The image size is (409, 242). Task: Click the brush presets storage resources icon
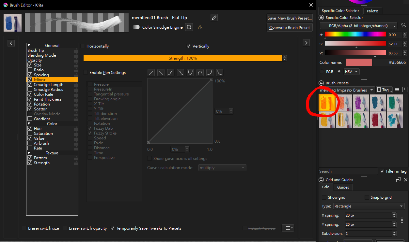pyautogui.click(x=404, y=89)
